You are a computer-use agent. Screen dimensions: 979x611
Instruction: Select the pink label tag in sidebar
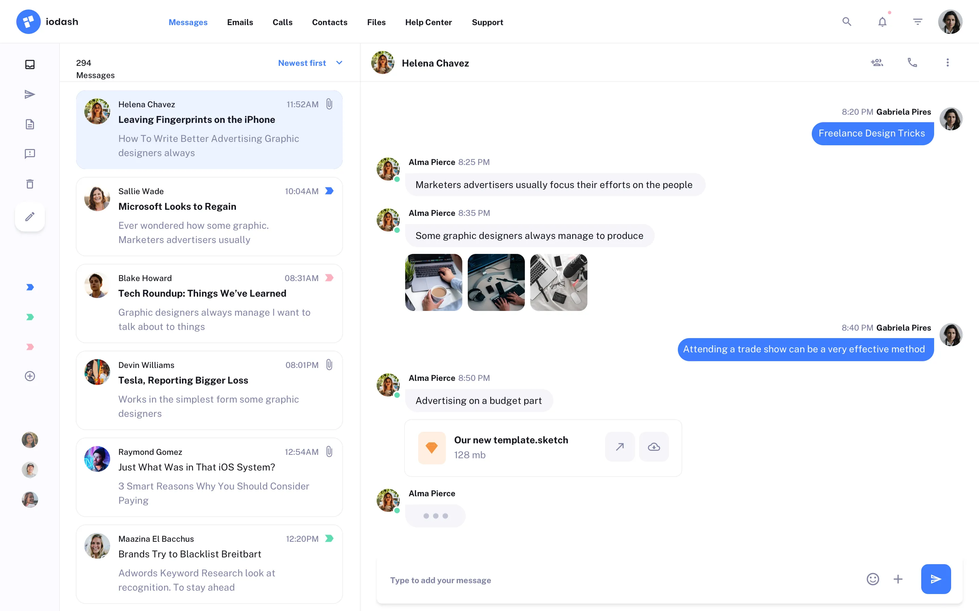pos(30,346)
